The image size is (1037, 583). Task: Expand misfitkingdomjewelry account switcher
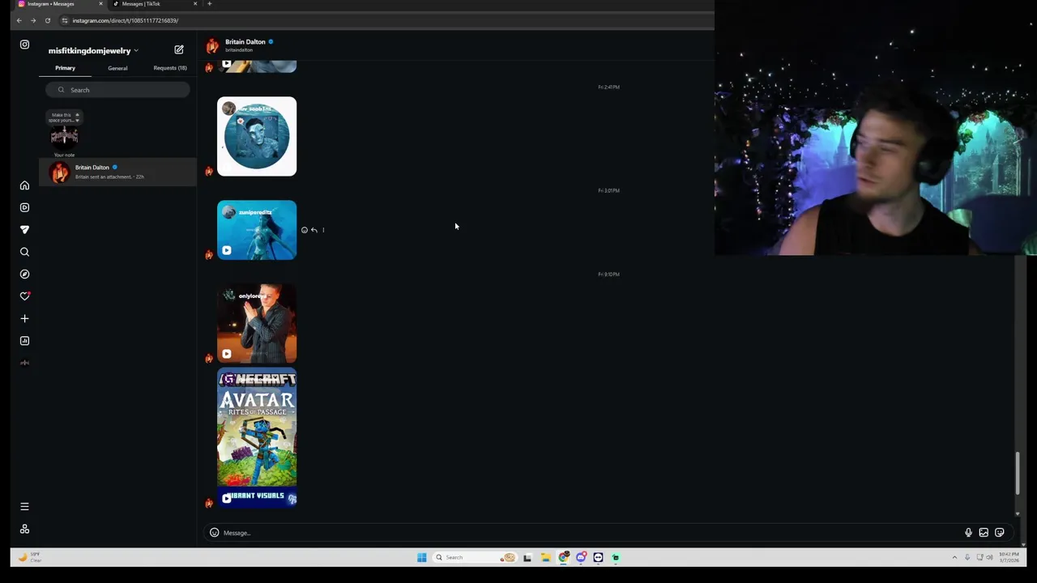point(93,50)
